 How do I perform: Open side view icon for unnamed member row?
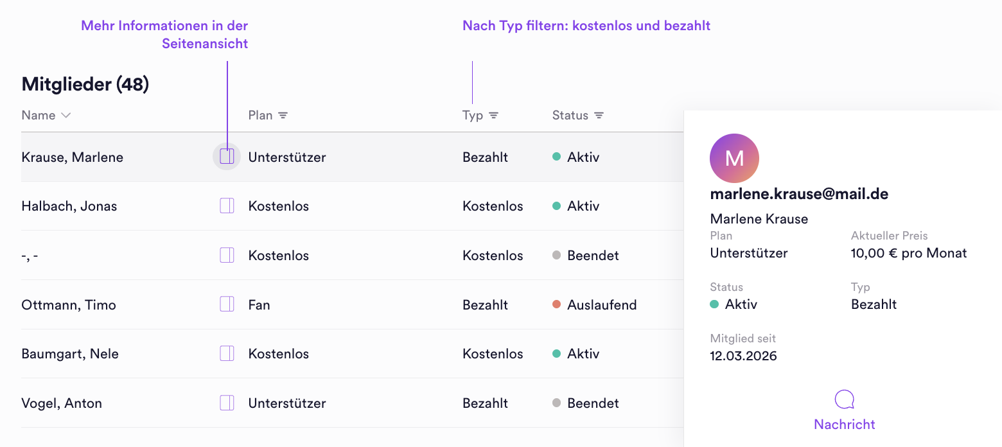click(x=227, y=255)
